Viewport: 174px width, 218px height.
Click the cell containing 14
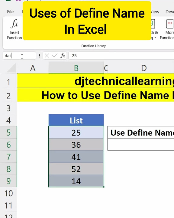tap(76, 181)
